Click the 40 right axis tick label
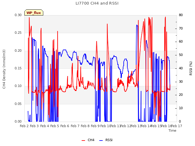 point(181,68)
